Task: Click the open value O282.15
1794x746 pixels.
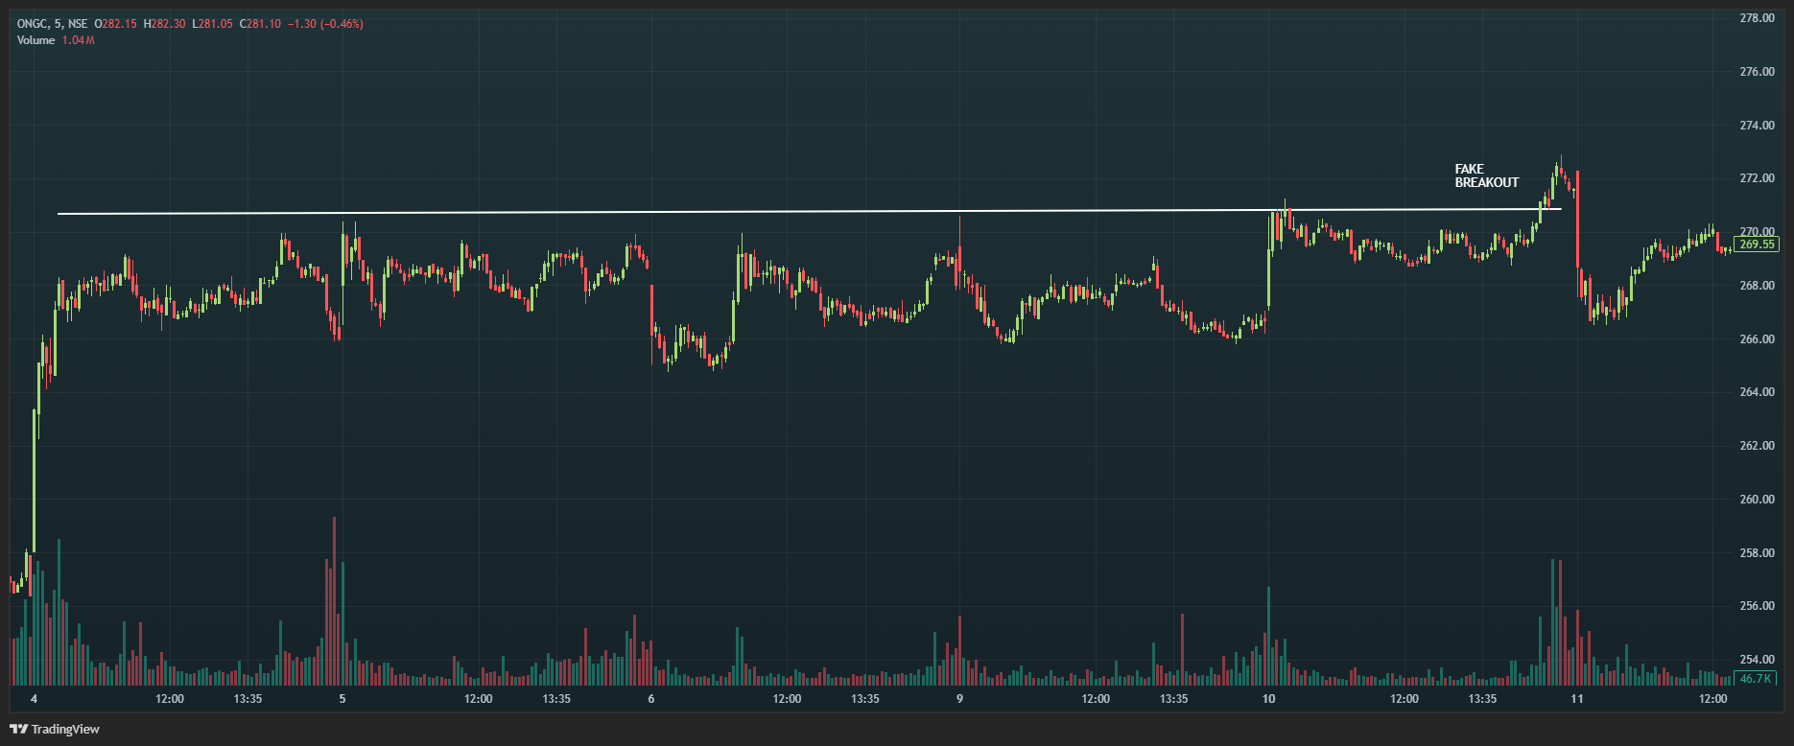Action: click(x=115, y=24)
